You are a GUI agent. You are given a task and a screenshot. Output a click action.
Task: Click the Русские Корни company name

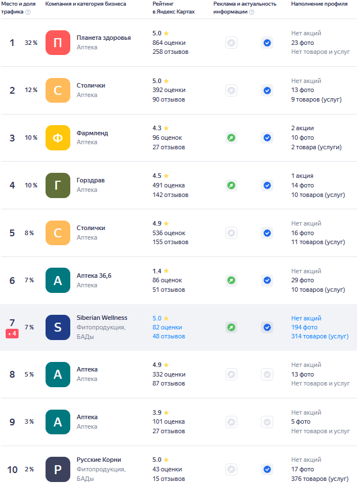[99, 460]
